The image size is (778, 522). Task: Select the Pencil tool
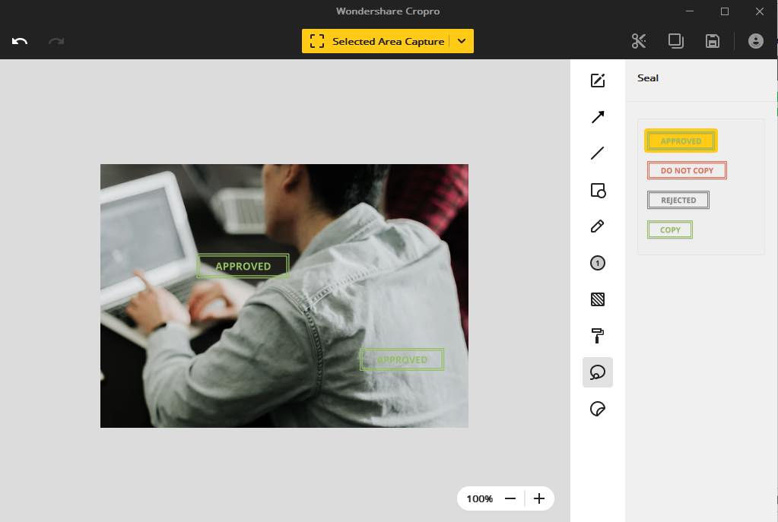tap(598, 226)
